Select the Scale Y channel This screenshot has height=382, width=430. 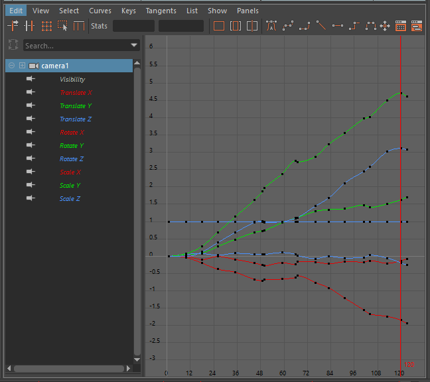tap(70, 185)
